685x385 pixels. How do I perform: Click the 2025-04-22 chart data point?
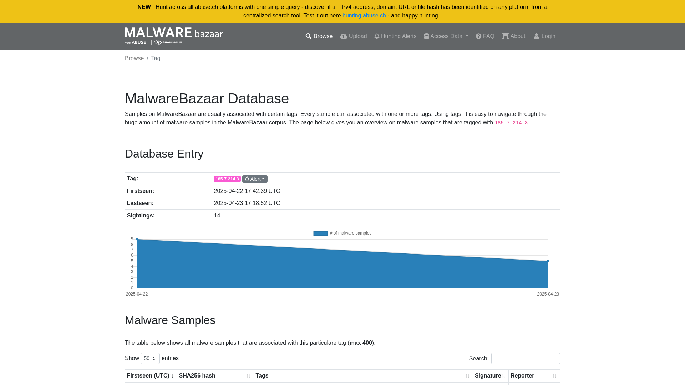pos(137,239)
